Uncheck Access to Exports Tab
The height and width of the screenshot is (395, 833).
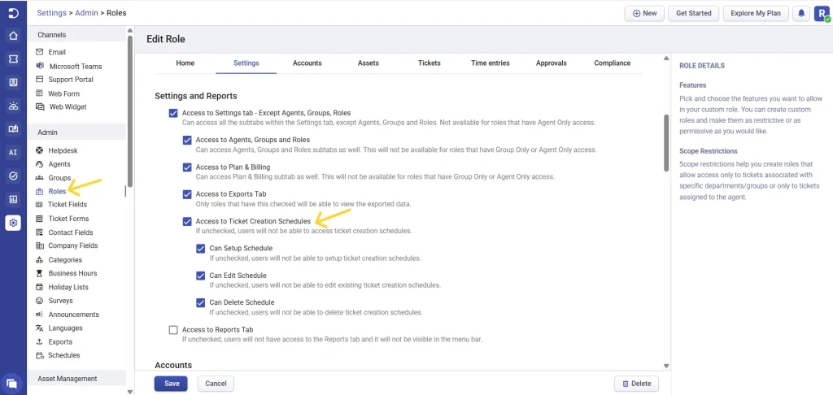(x=186, y=194)
